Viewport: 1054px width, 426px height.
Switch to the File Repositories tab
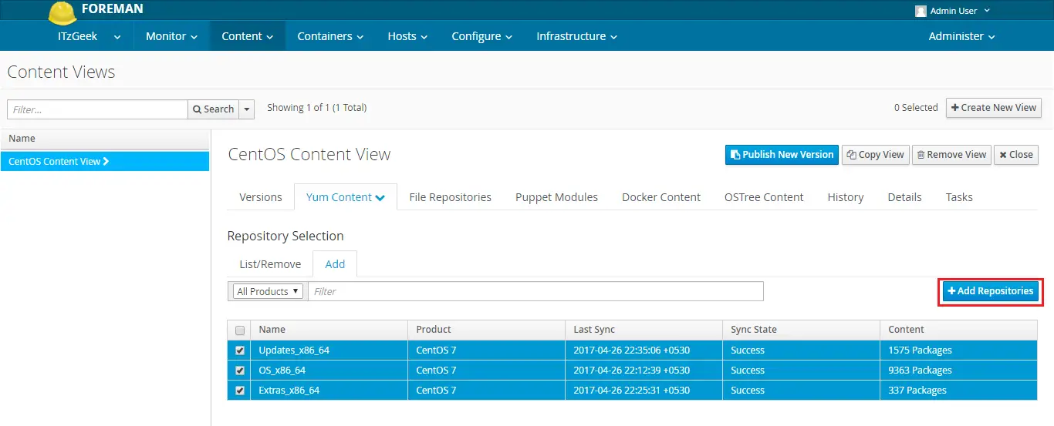point(450,197)
